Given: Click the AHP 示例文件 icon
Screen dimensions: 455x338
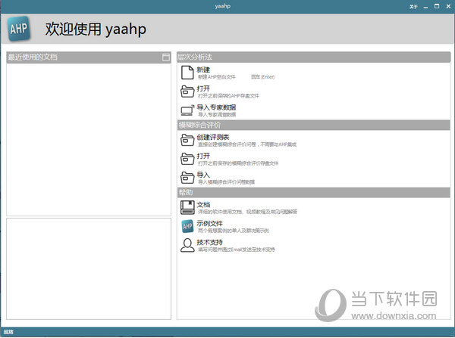Looking at the screenshot, I should 187,226.
